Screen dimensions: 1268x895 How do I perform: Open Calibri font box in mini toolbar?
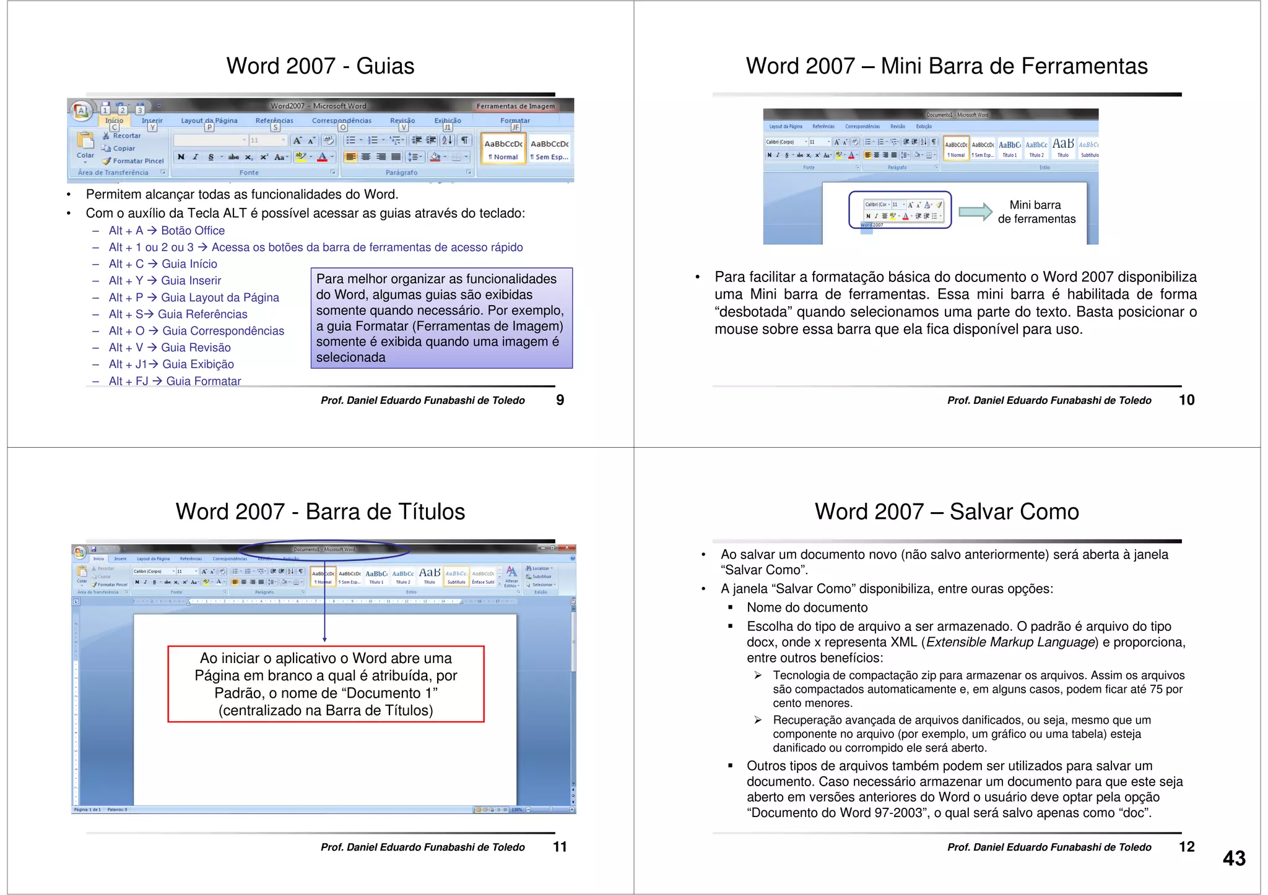coord(878,205)
